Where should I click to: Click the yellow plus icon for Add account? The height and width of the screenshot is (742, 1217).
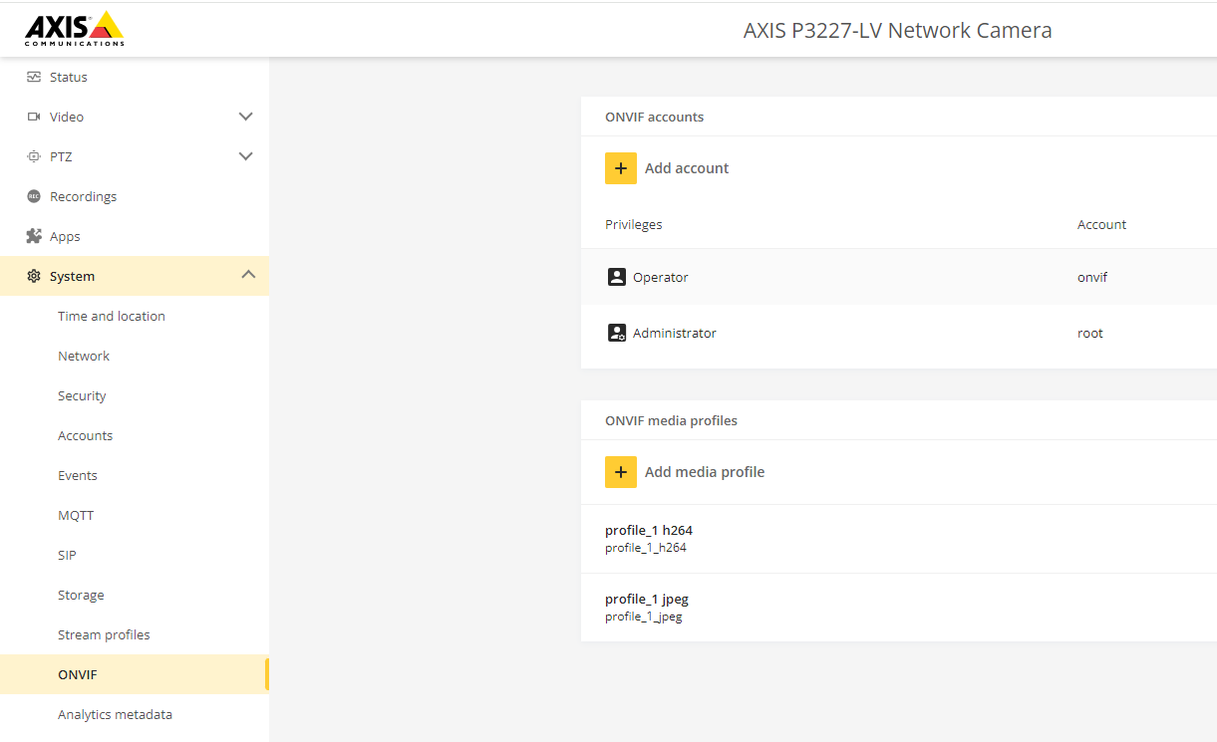click(620, 168)
